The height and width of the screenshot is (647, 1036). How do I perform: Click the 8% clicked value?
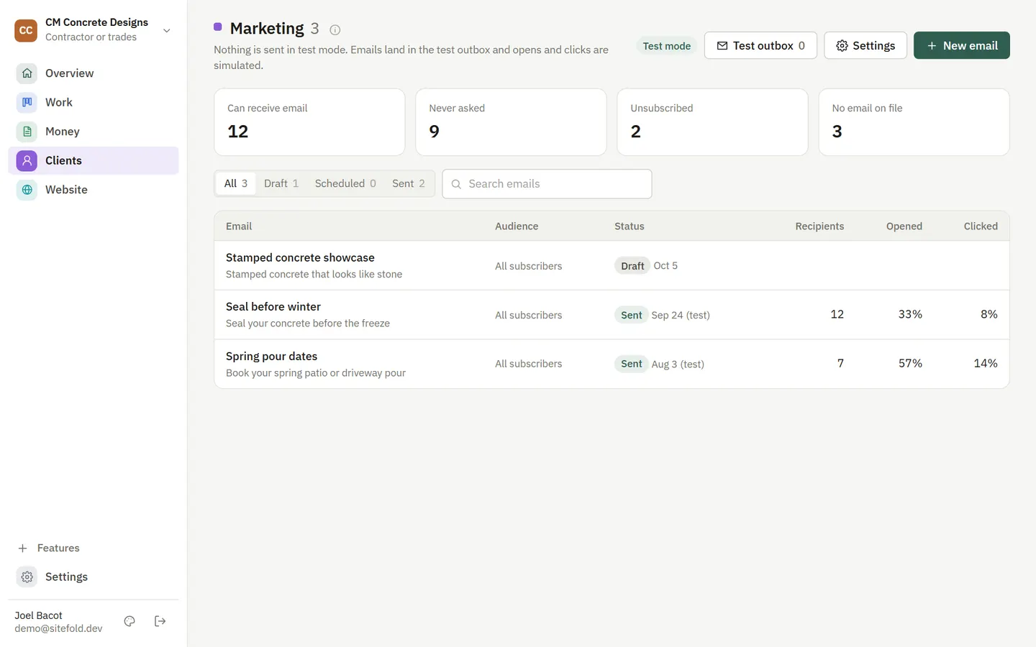point(989,314)
